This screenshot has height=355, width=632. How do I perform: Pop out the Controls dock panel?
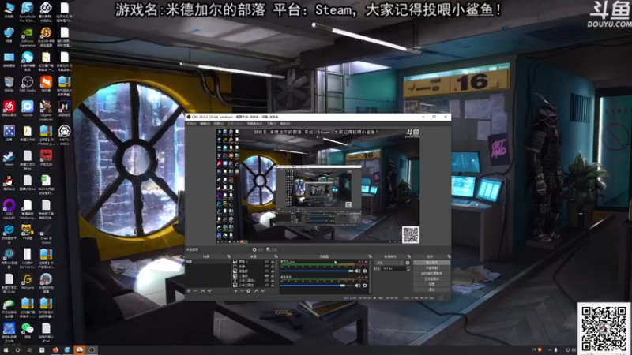[449, 256]
